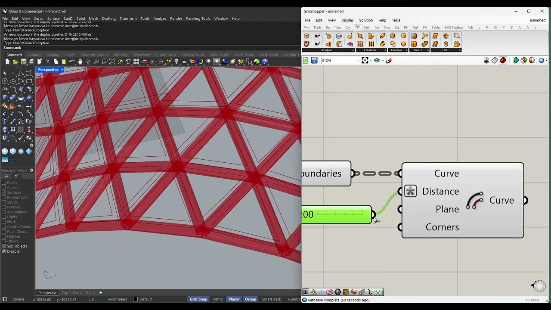
Task: Click the New file icon in Rhino toolbar
Action: pos(7,62)
